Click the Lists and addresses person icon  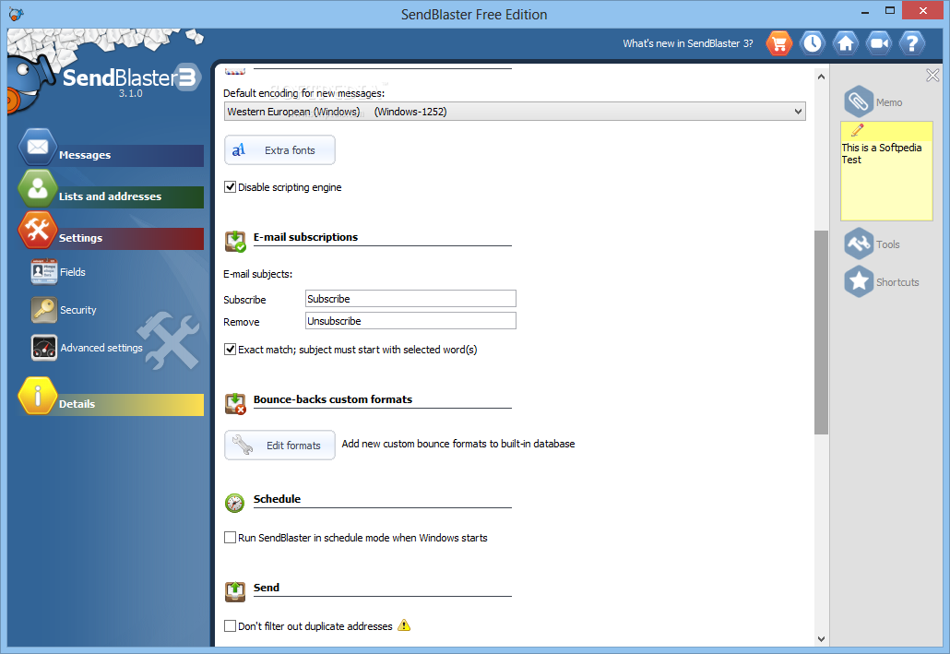tap(38, 188)
